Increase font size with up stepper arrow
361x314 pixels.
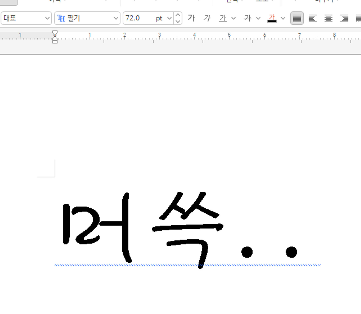coord(178,15)
